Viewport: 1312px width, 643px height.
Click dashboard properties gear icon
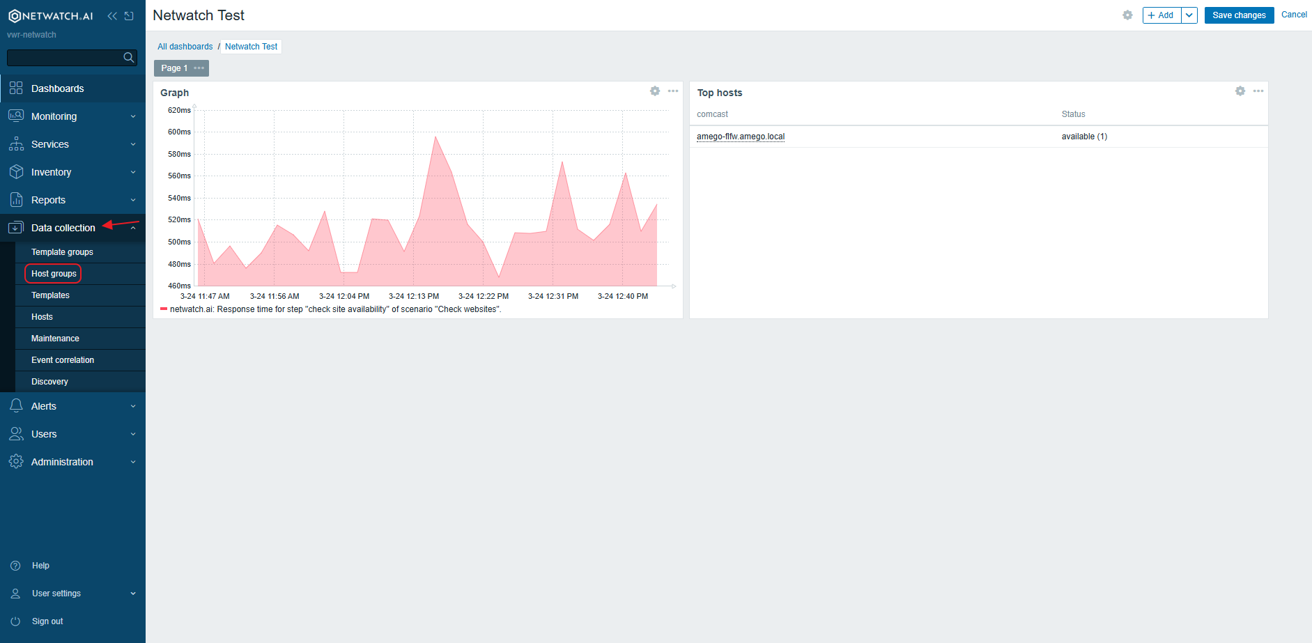pyautogui.click(x=1127, y=15)
